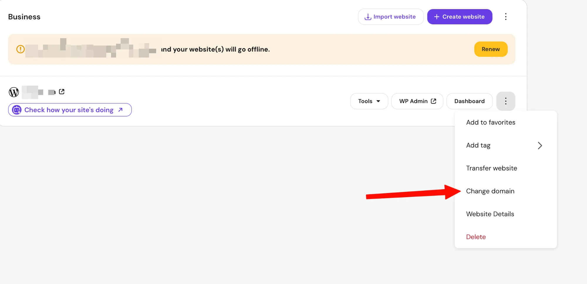Click the Business plan heading
587x284 pixels.
point(24,17)
